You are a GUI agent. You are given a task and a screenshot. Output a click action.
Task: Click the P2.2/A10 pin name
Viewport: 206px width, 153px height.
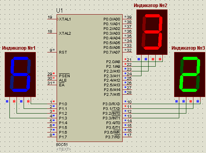pos(112,71)
